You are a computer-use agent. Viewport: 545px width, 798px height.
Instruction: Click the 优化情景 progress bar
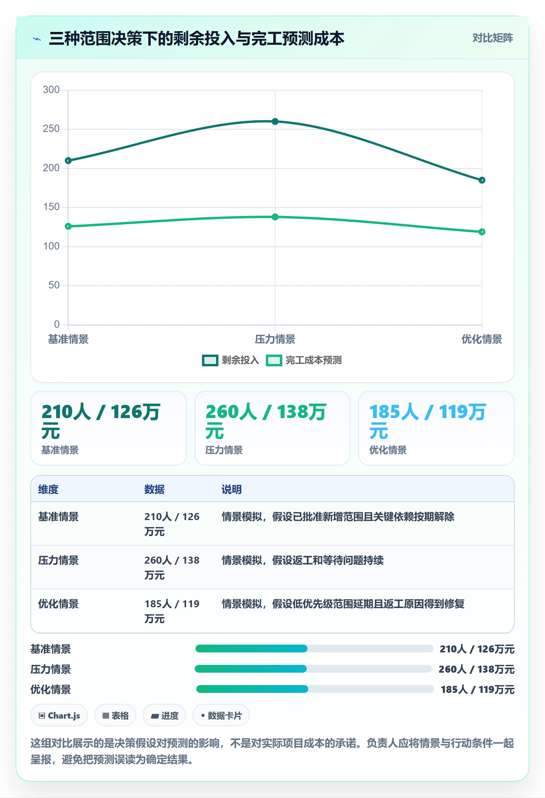coord(315,689)
